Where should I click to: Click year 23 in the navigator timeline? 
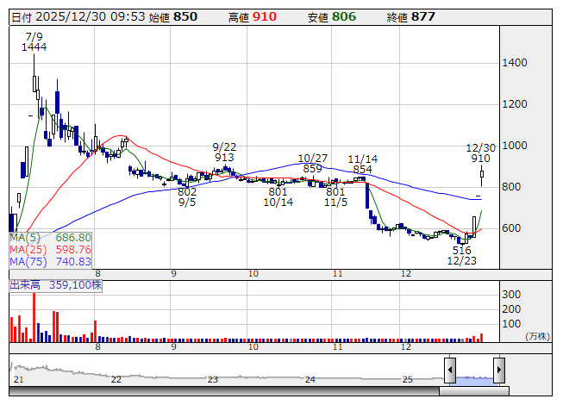(213, 379)
